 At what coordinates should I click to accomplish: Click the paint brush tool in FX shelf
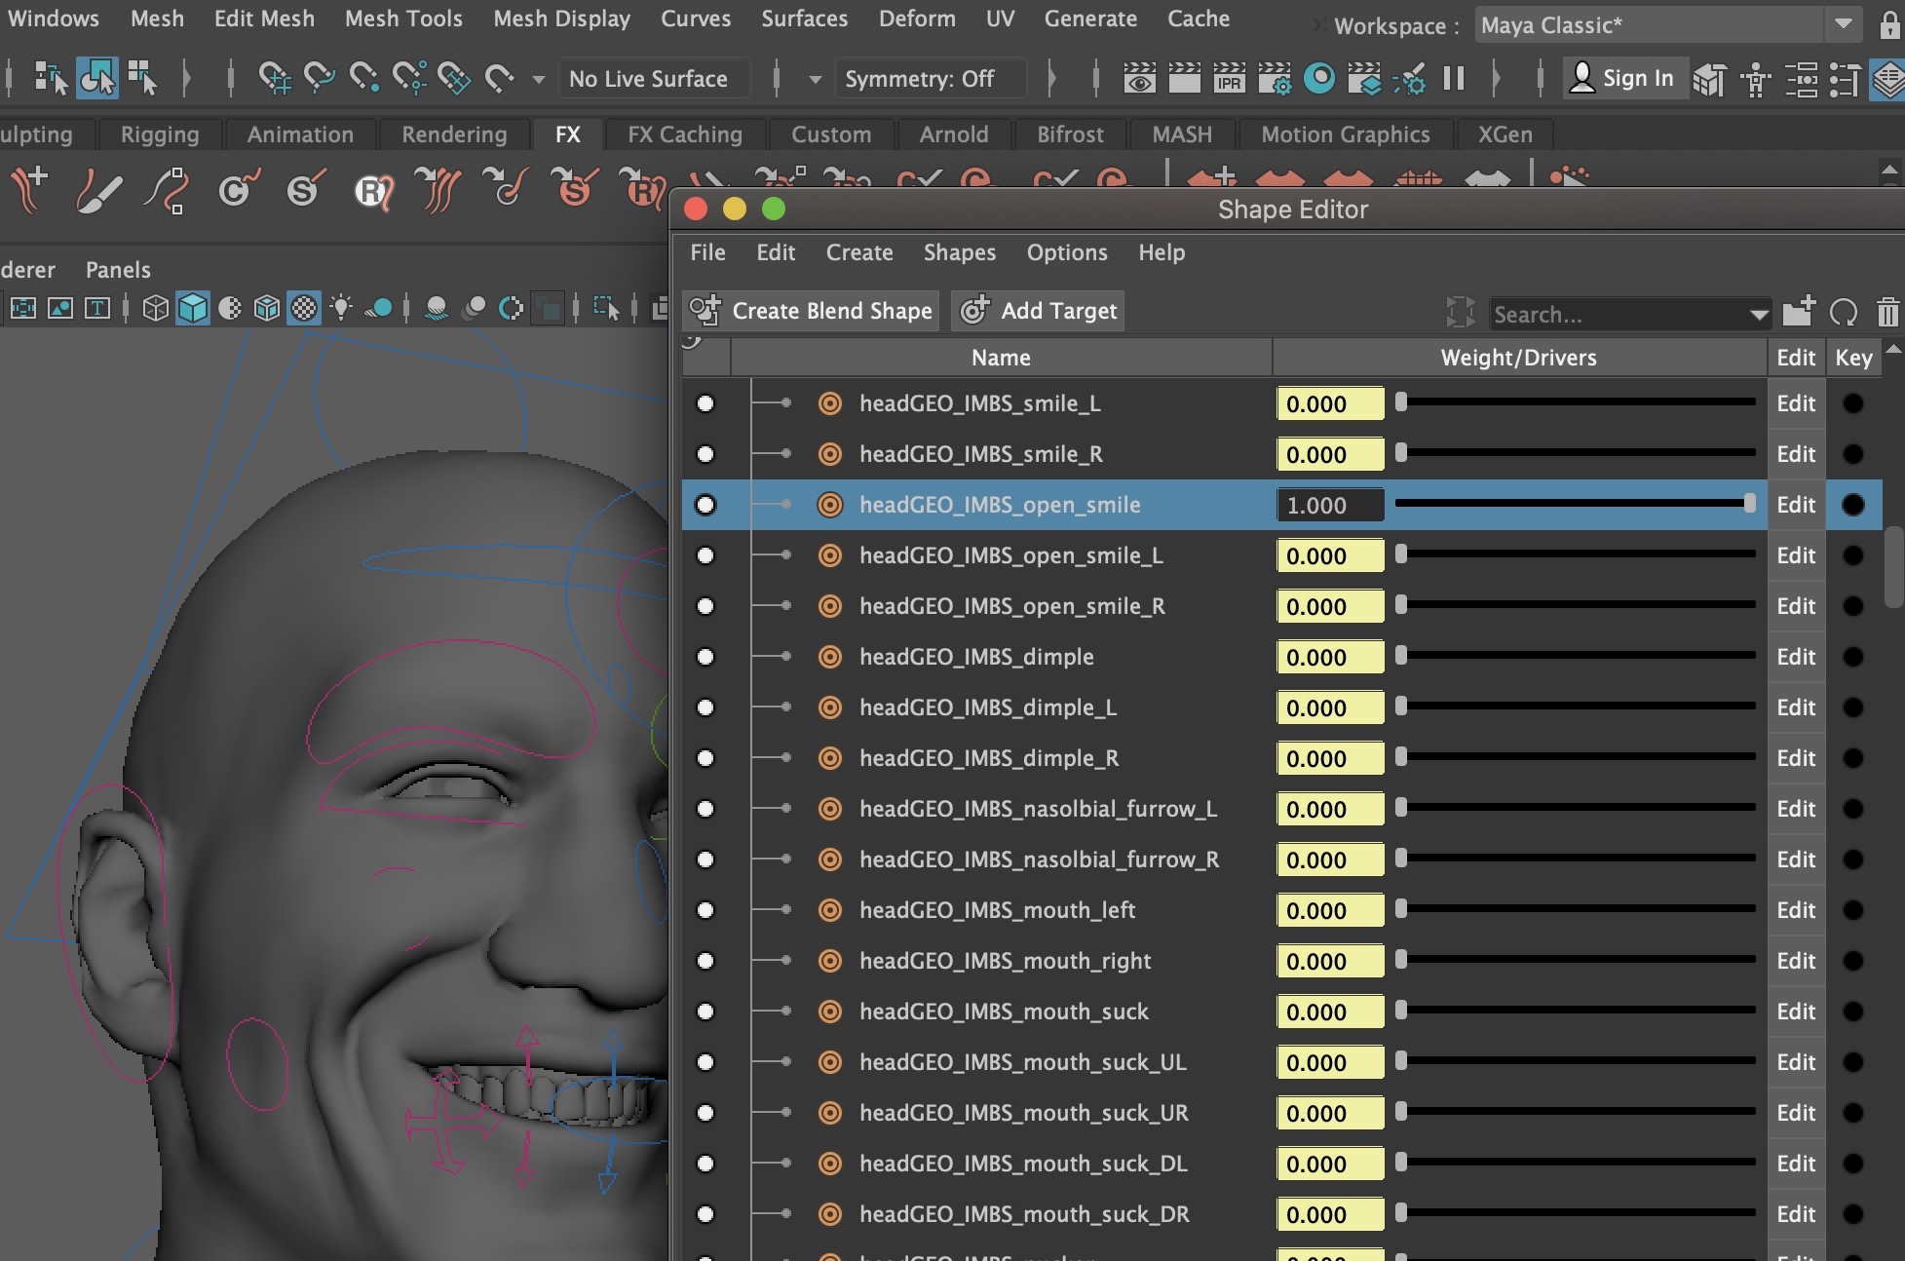[99, 191]
